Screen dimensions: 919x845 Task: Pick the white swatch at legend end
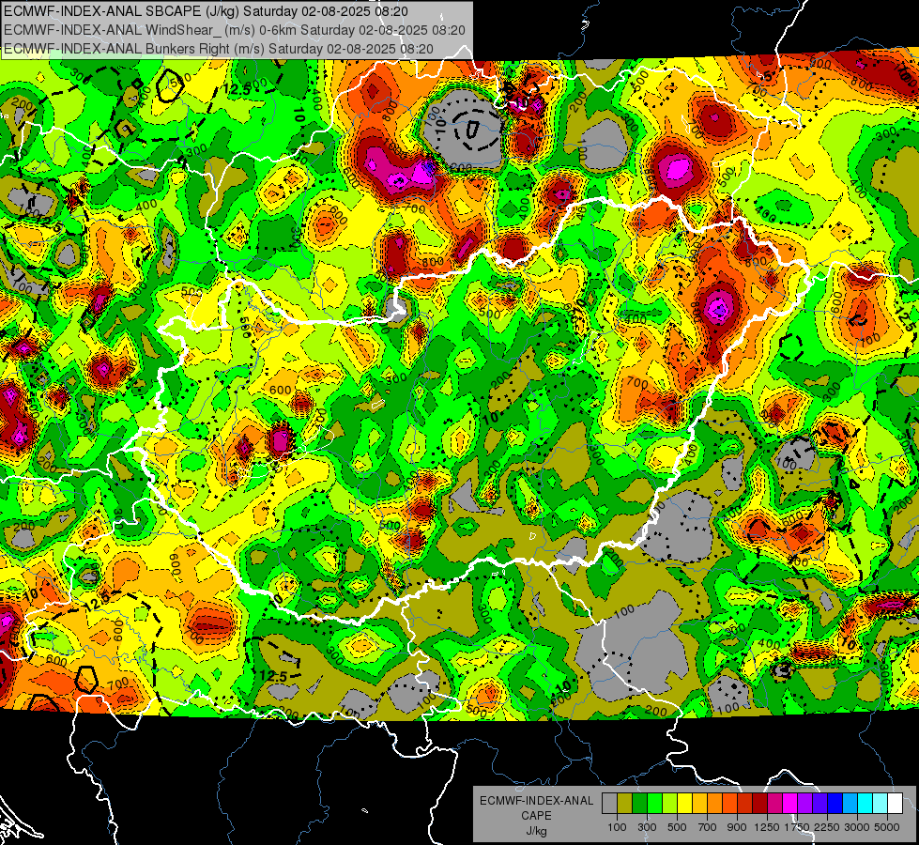point(895,804)
